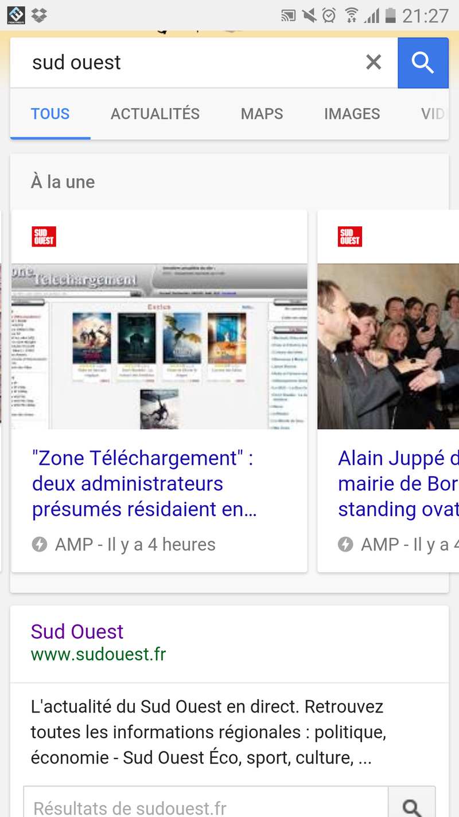Tap the blue search magnifier button
Image resolution: width=459 pixels, height=817 pixels.
(x=423, y=63)
